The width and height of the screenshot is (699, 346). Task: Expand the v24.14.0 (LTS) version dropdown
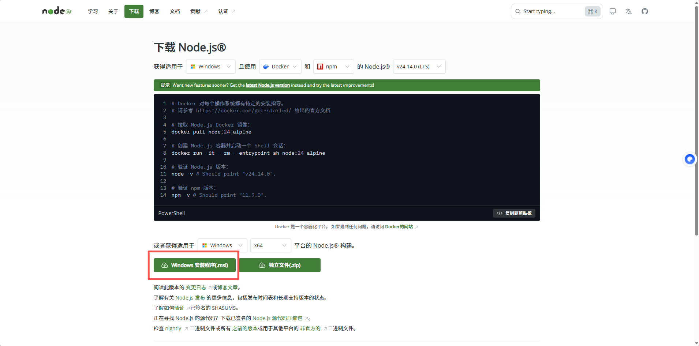419,67
